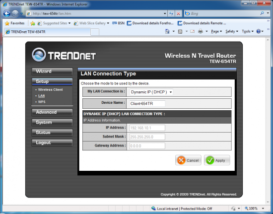Click the RSS Feeds icon
The height and width of the screenshot is (214, 273).
click(180, 31)
